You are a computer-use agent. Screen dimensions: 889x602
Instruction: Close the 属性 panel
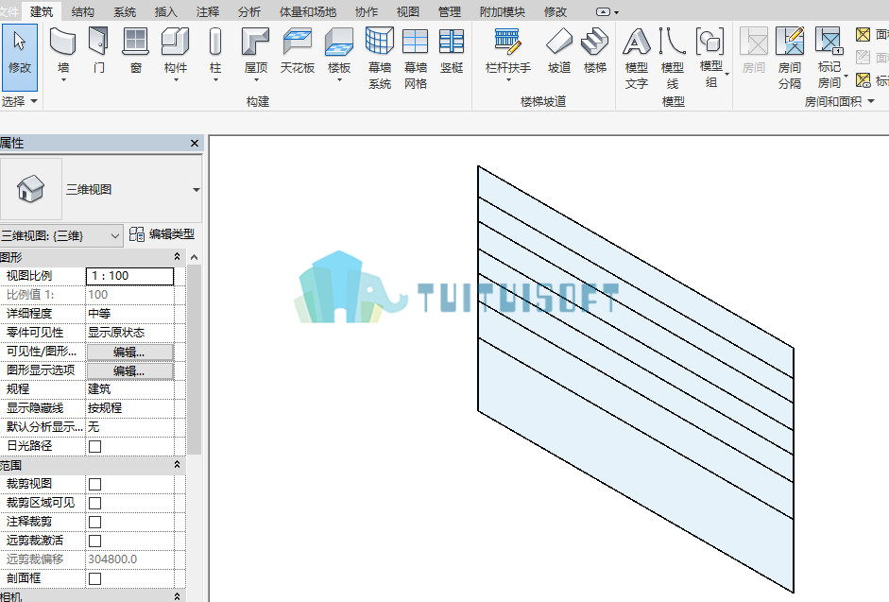pyautogui.click(x=195, y=143)
